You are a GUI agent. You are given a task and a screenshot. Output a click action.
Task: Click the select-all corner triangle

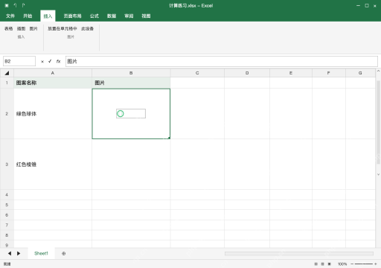[x=7, y=73]
